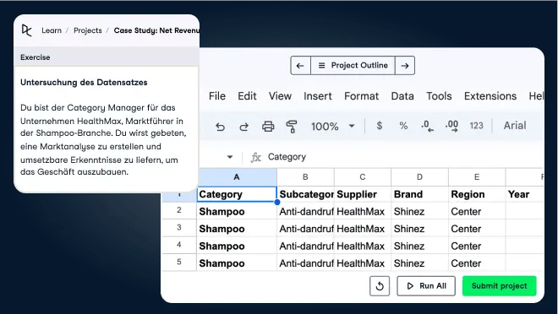This screenshot has height=314, width=558.
Task: Click the Brand header cell
Action: coord(419,194)
